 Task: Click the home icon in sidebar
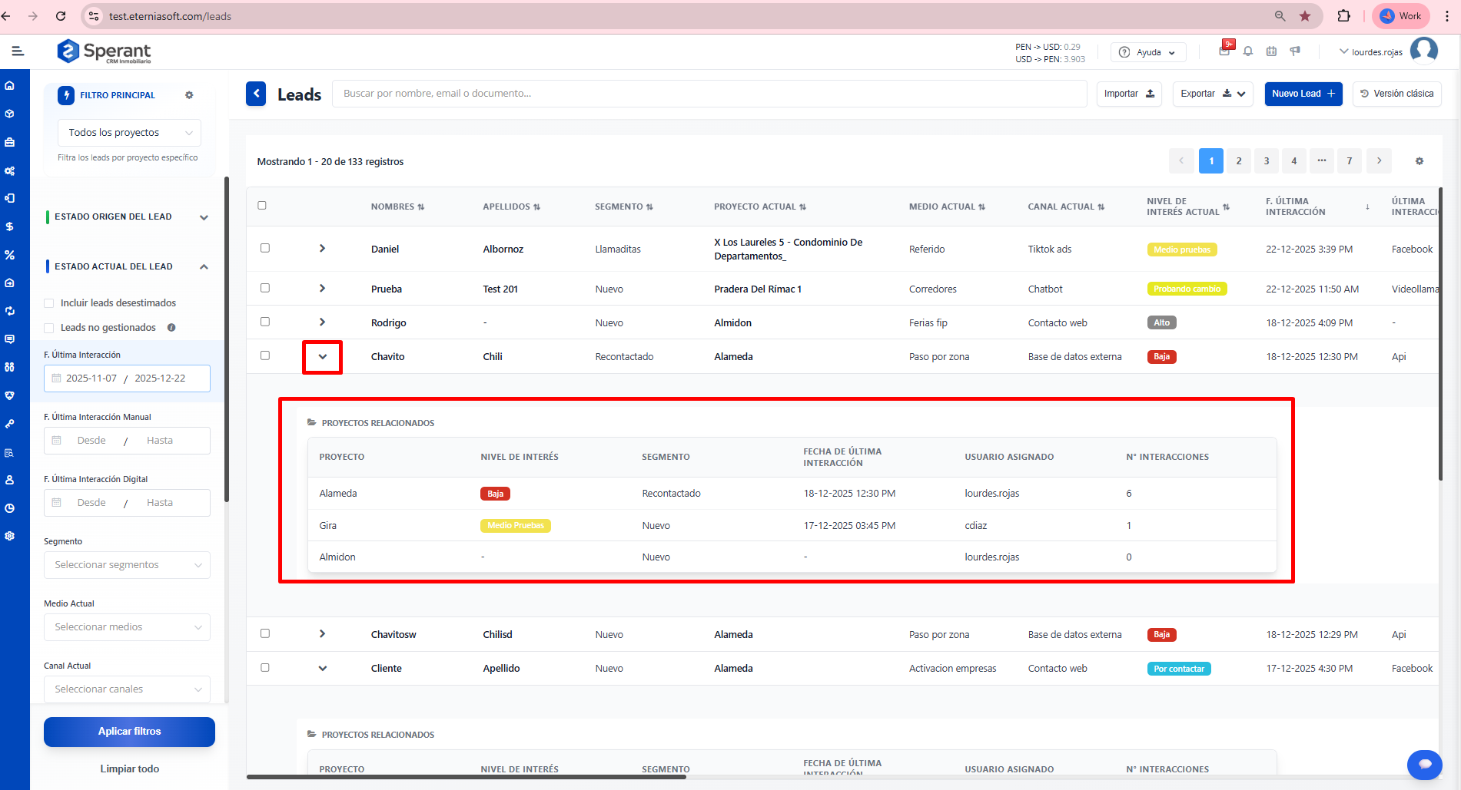tap(10, 85)
